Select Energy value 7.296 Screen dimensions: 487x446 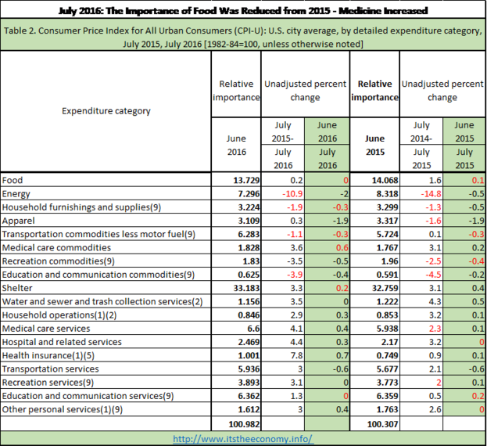249,193
